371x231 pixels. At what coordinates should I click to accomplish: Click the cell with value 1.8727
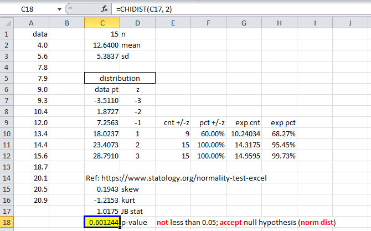[102, 111]
